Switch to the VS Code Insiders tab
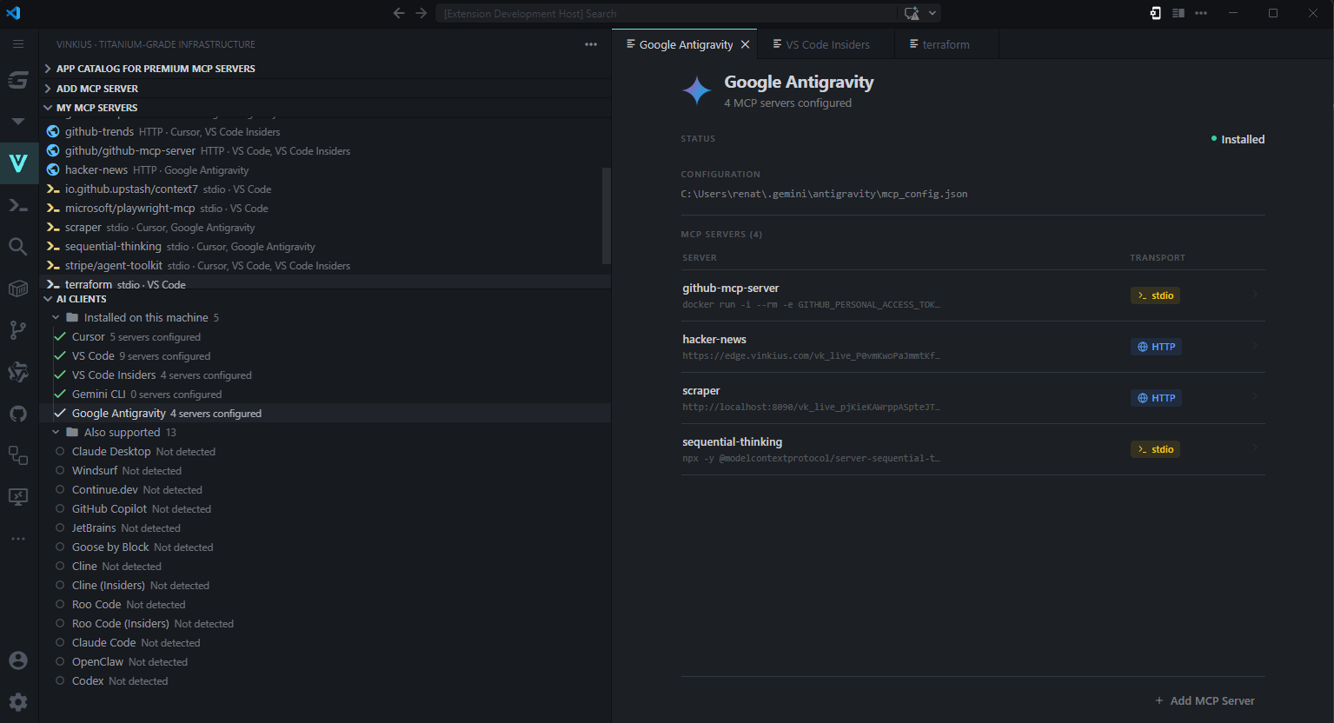This screenshot has width=1334, height=723. click(826, 44)
